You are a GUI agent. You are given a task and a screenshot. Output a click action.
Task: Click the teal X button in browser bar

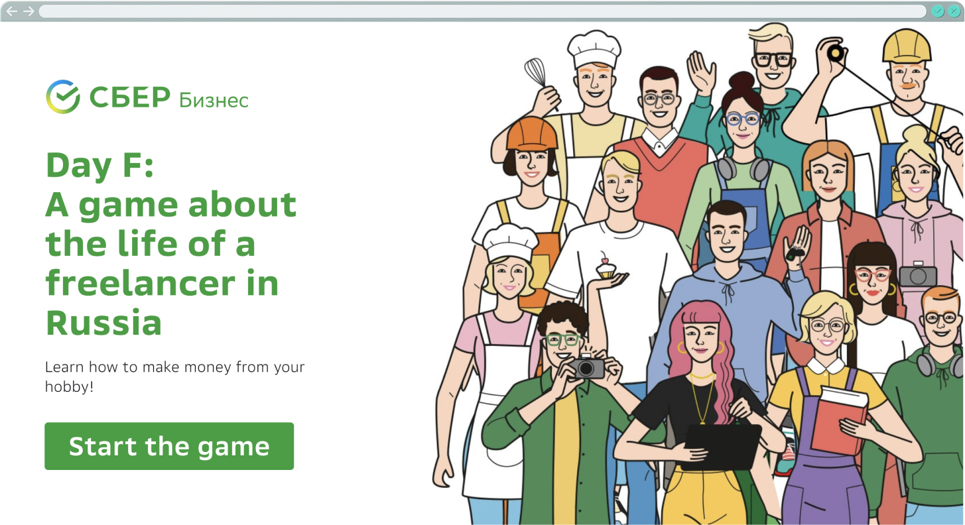pyautogui.click(x=954, y=11)
